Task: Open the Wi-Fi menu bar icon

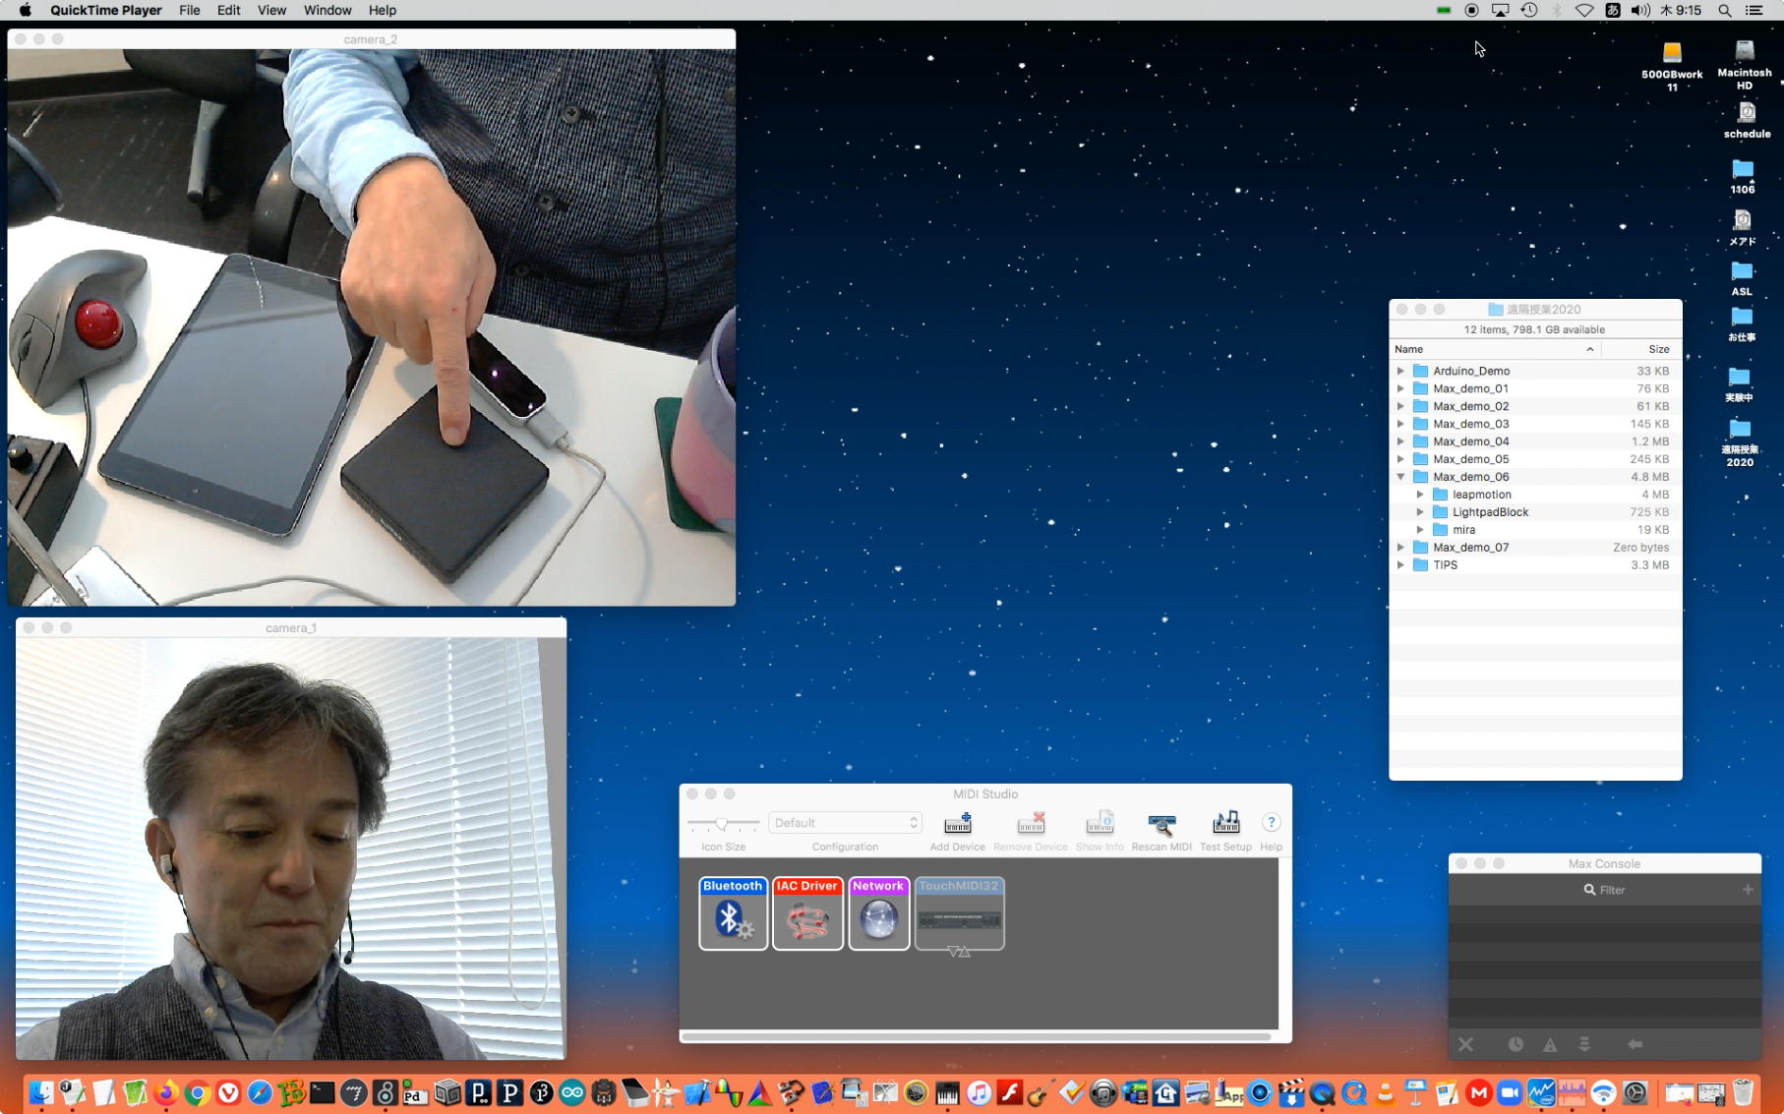Action: click(1584, 10)
